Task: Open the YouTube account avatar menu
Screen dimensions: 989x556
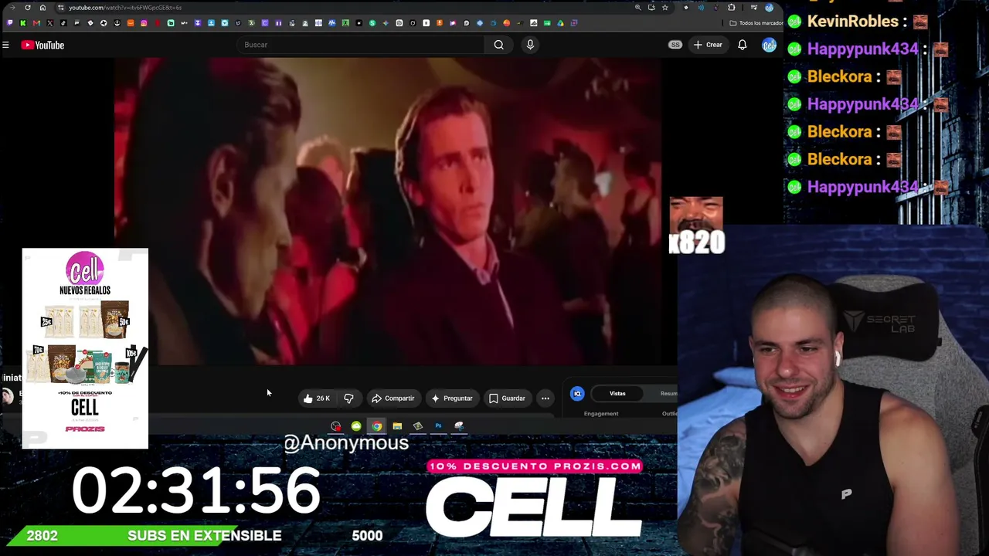Action: pyautogui.click(x=769, y=45)
